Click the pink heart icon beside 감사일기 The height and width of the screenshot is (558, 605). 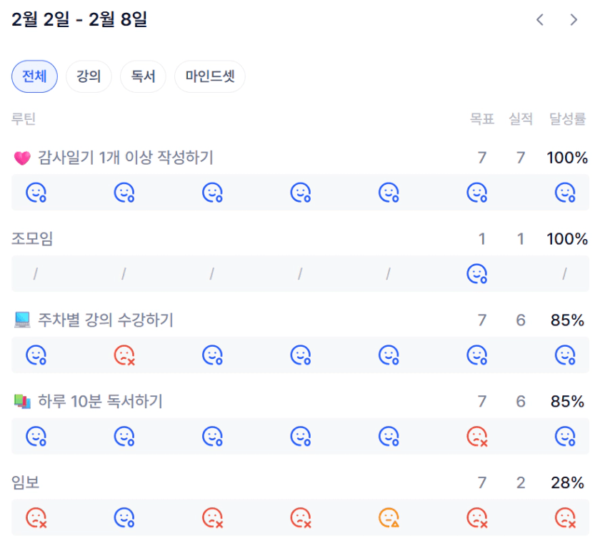tap(22, 158)
